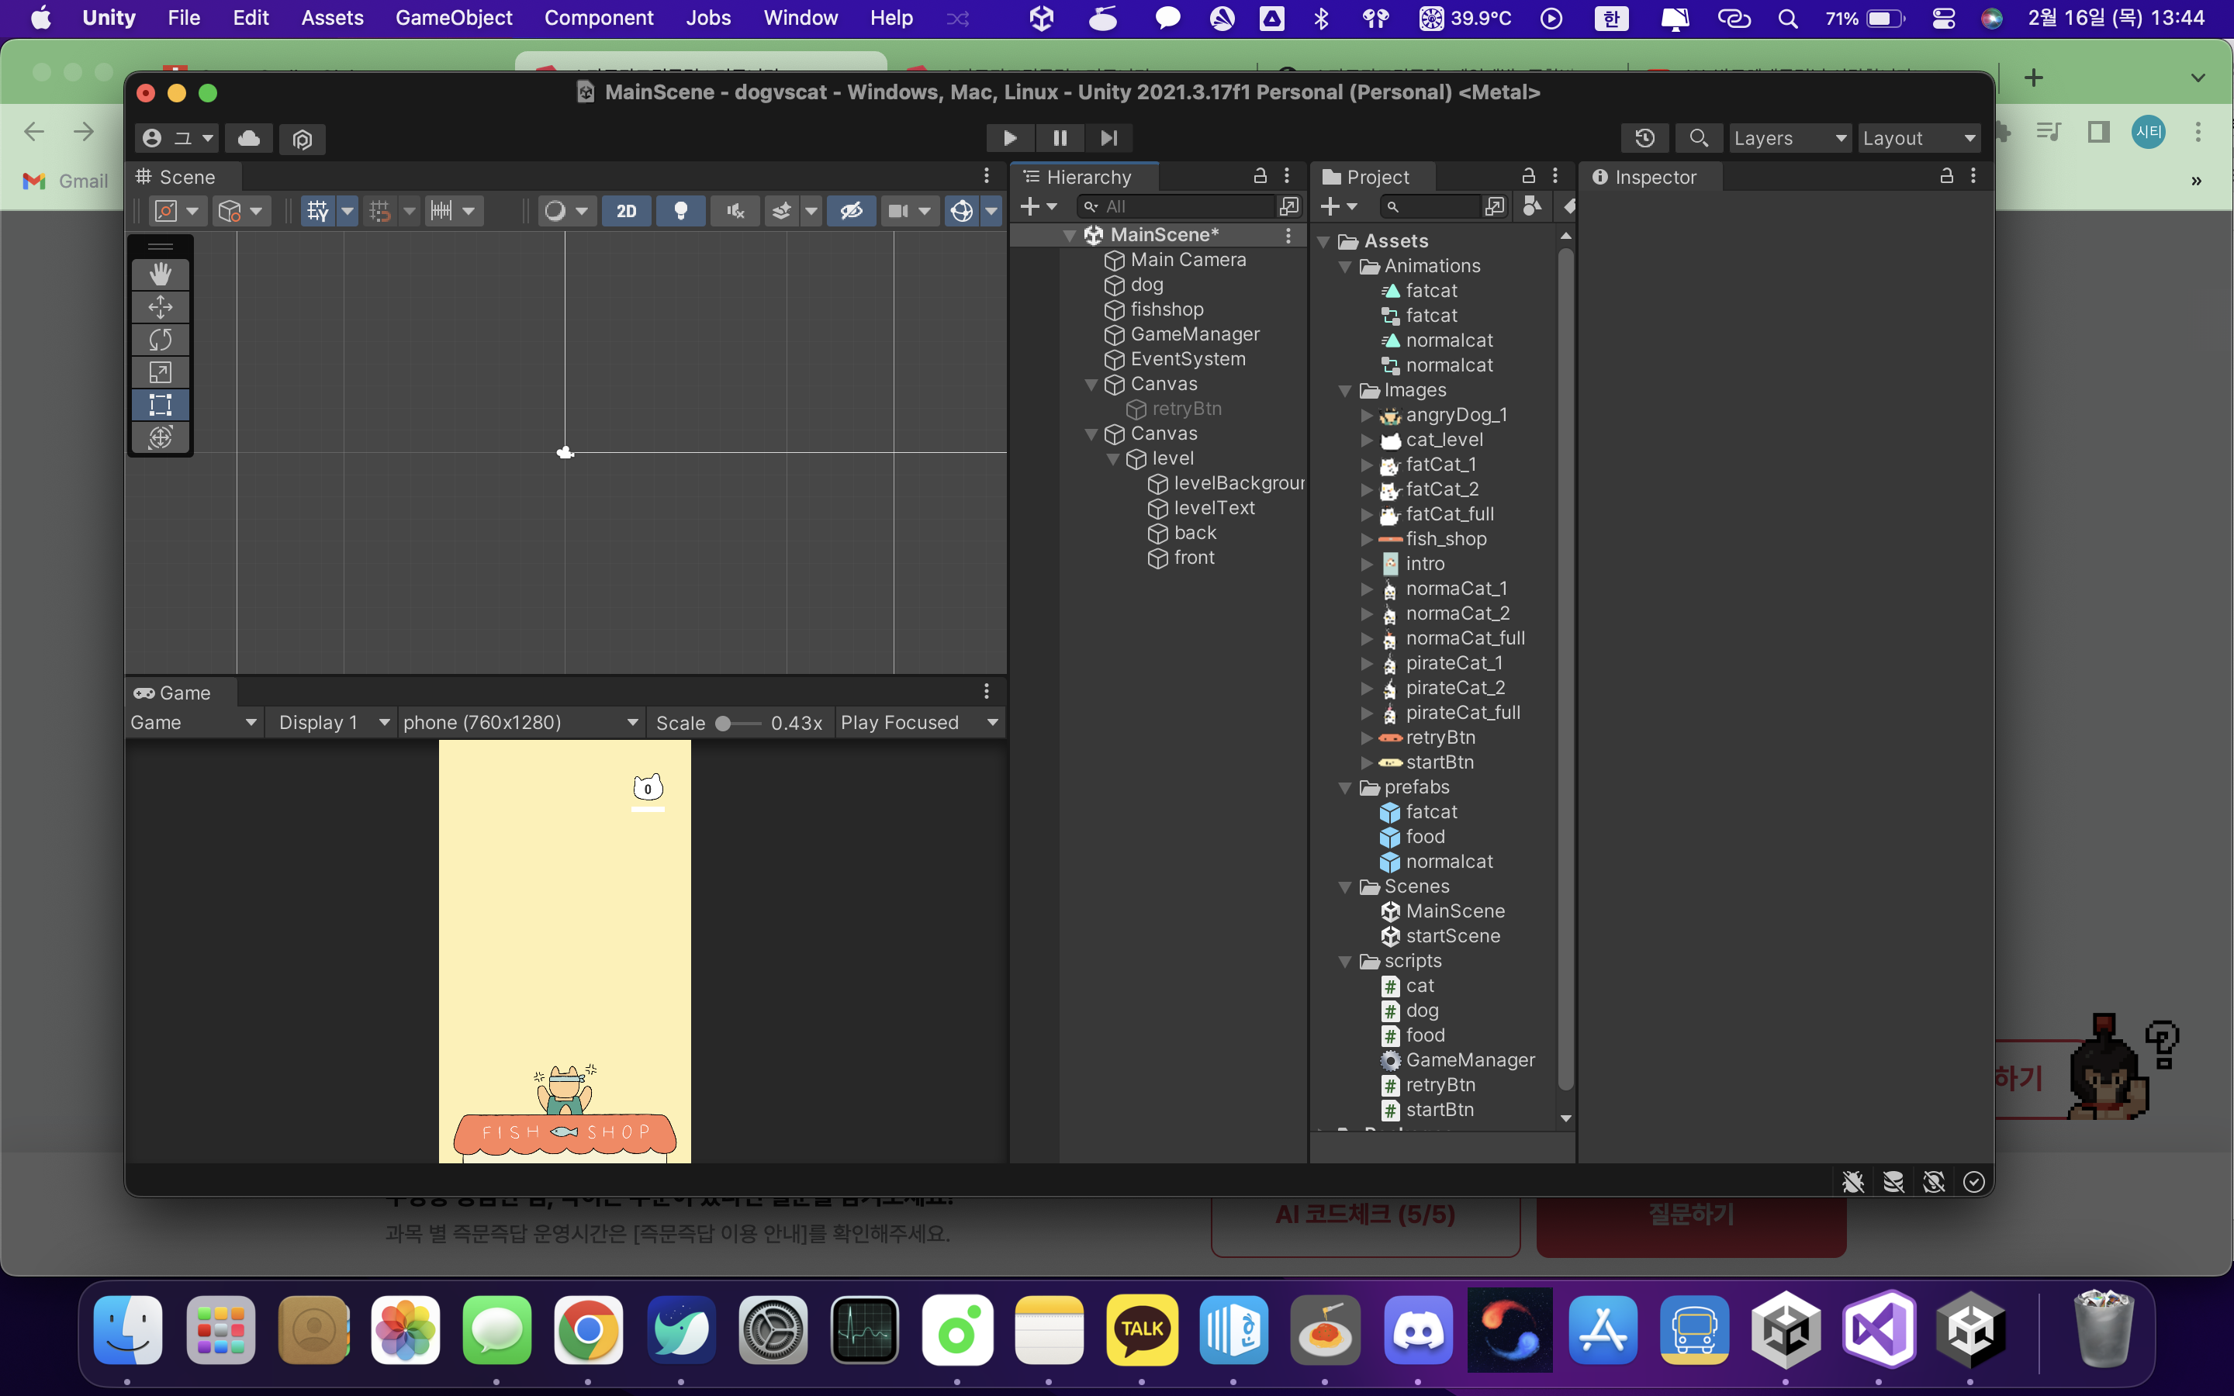
Task: Click the Pause button
Action: pos(1060,139)
